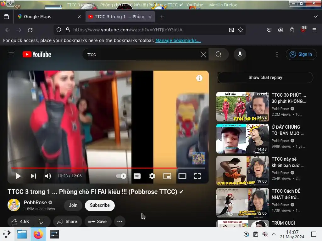Screen dimensions: 322x241
Task: Go forward one page
Action: coord(19,30)
